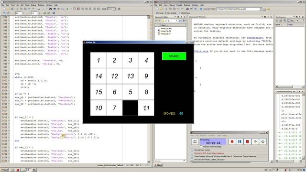Open the folder path dropdown in Current Folder panel
The image size is (306, 172).
176,21
